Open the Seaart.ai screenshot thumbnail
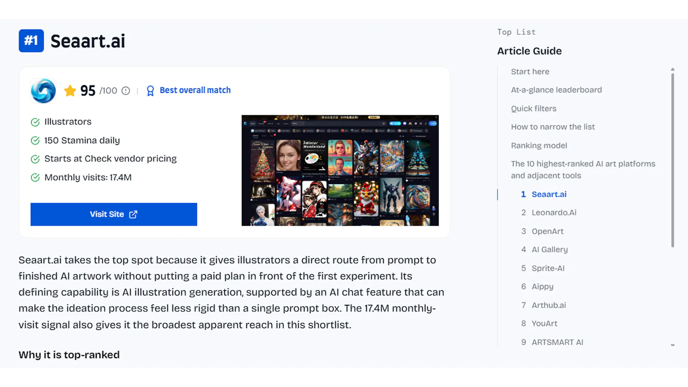Screen dimensions: 688x387 point(340,170)
